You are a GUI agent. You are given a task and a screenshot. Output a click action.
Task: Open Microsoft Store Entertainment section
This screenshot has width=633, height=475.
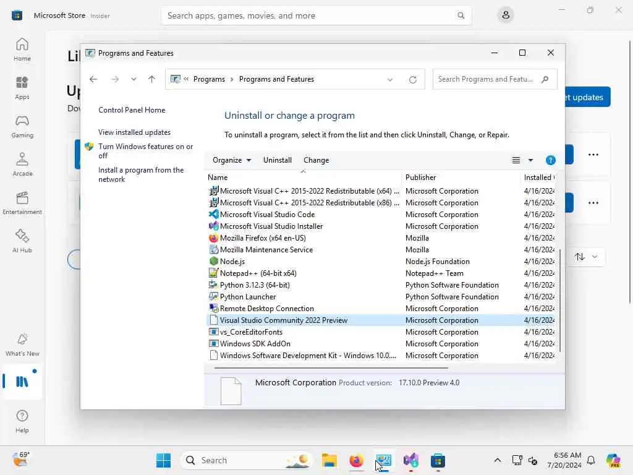coord(22,203)
